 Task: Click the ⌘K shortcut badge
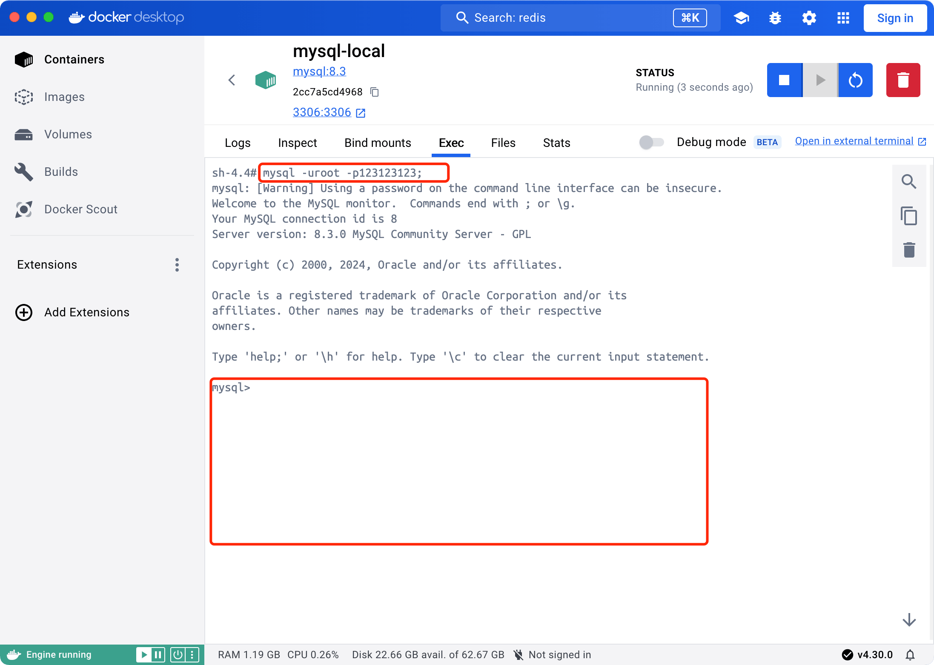(x=690, y=18)
